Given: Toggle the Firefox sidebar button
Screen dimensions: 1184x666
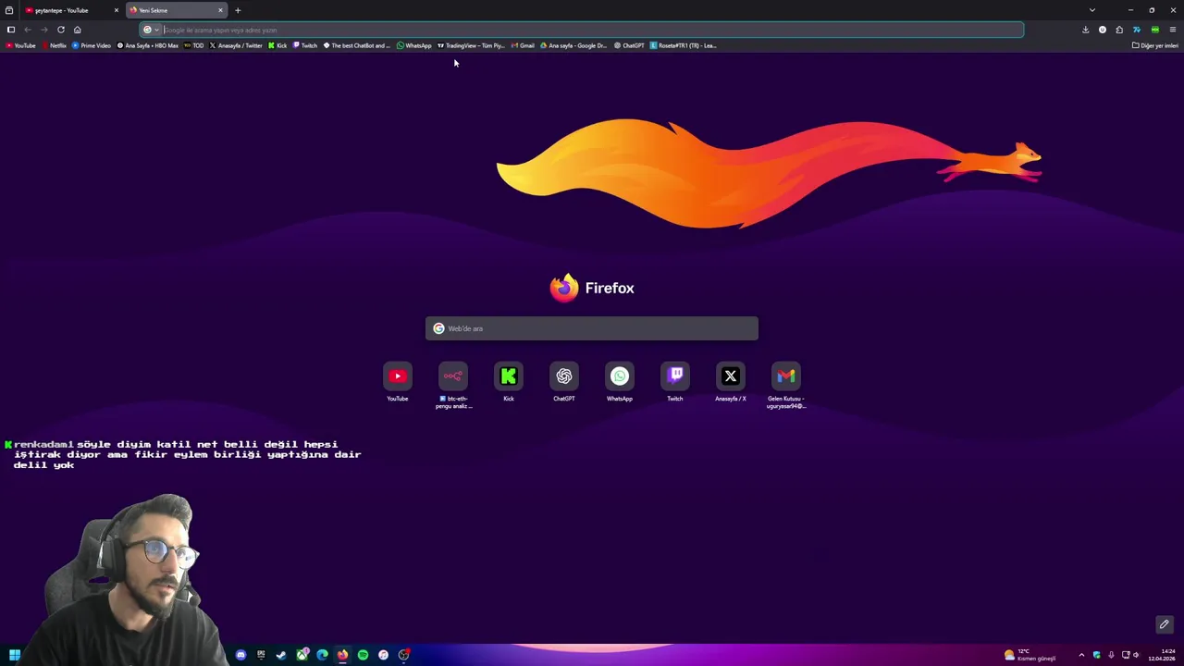Looking at the screenshot, I should (x=11, y=30).
